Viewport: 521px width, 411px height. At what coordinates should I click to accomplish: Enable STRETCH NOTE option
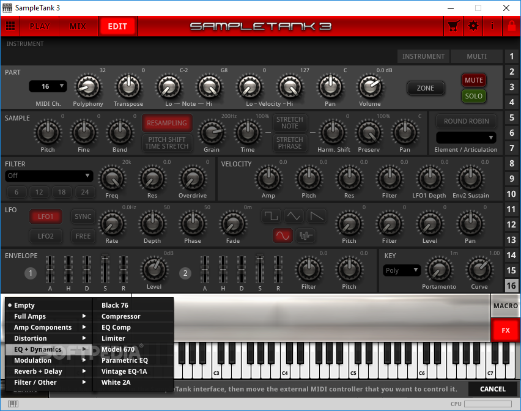coord(290,122)
